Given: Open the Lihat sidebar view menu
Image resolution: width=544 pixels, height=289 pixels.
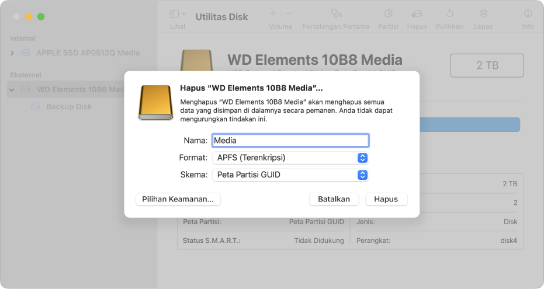Looking at the screenshot, I should coord(178,14).
